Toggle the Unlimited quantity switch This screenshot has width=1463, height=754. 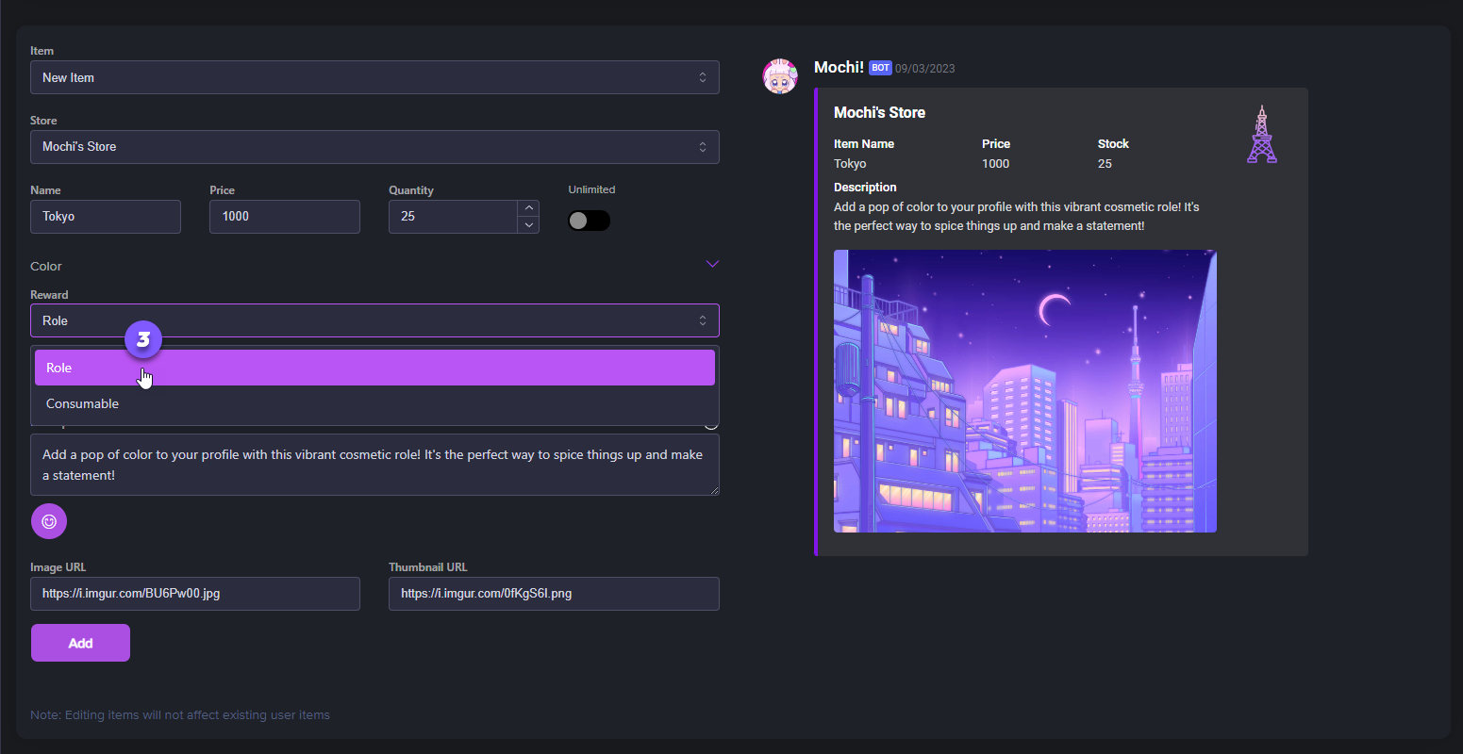click(590, 221)
